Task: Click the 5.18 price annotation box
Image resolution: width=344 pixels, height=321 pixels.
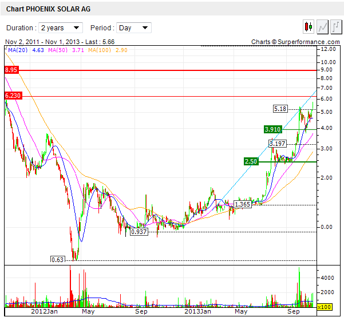Action: click(x=280, y=109)
